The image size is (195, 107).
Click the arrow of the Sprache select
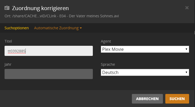(x=186, y=72)
